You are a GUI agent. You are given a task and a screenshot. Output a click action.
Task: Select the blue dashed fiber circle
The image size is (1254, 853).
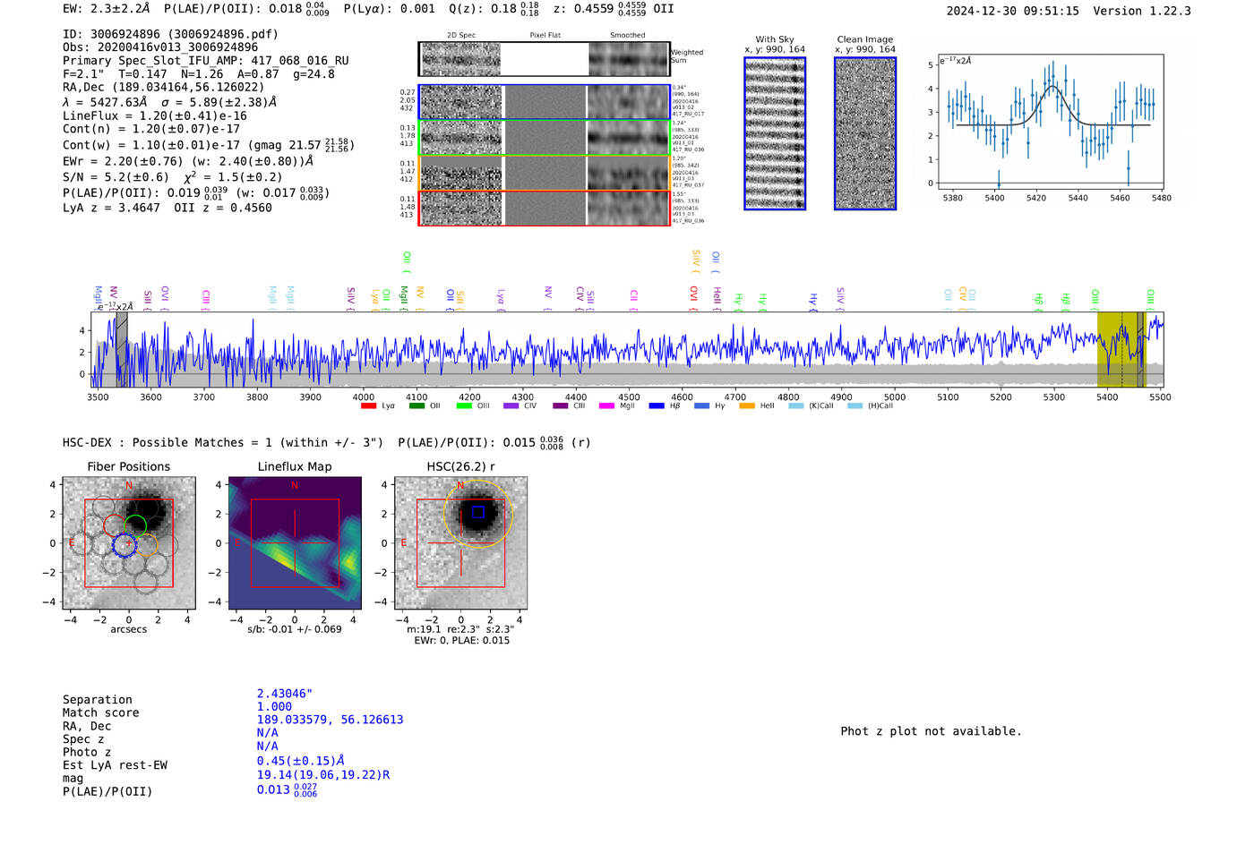tap(125, 544)
